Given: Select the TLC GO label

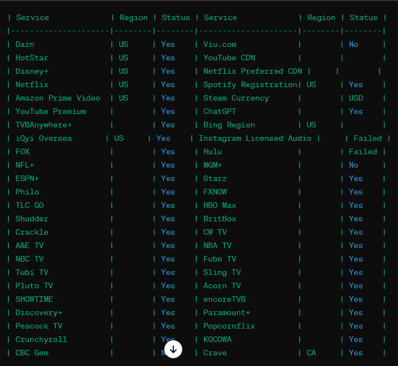Looking at the screenshot, I should point(30,205).
